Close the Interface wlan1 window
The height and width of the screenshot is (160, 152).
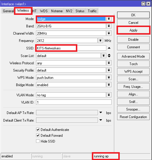click(x=148, y=4)
